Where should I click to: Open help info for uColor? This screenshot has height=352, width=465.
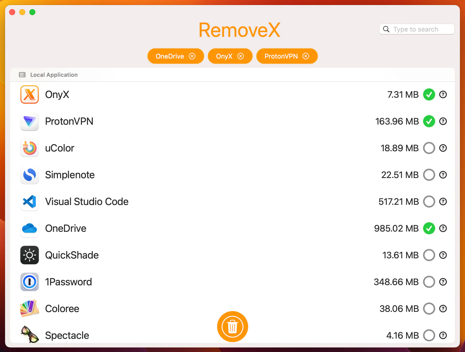pyautogui.click(x=443, y=148)
